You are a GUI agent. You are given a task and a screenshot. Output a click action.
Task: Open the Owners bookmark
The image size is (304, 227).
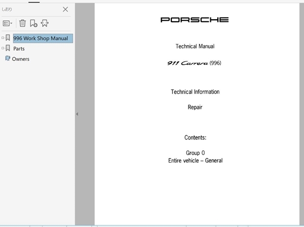[x=21, y=59]
